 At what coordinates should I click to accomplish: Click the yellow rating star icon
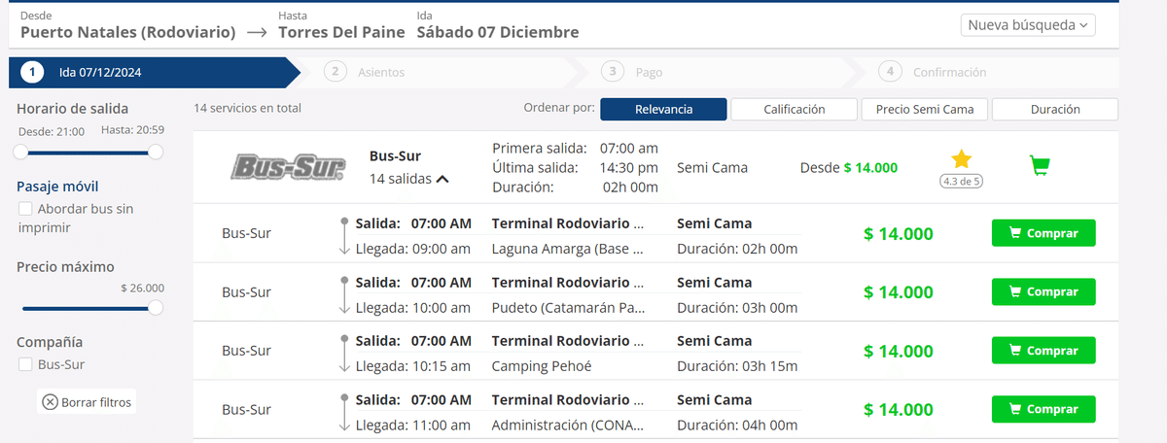(962, 159)
